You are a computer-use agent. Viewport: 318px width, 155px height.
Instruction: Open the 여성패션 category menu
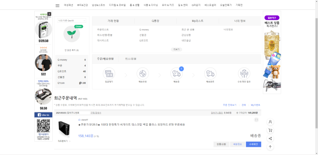click(68, 5)
